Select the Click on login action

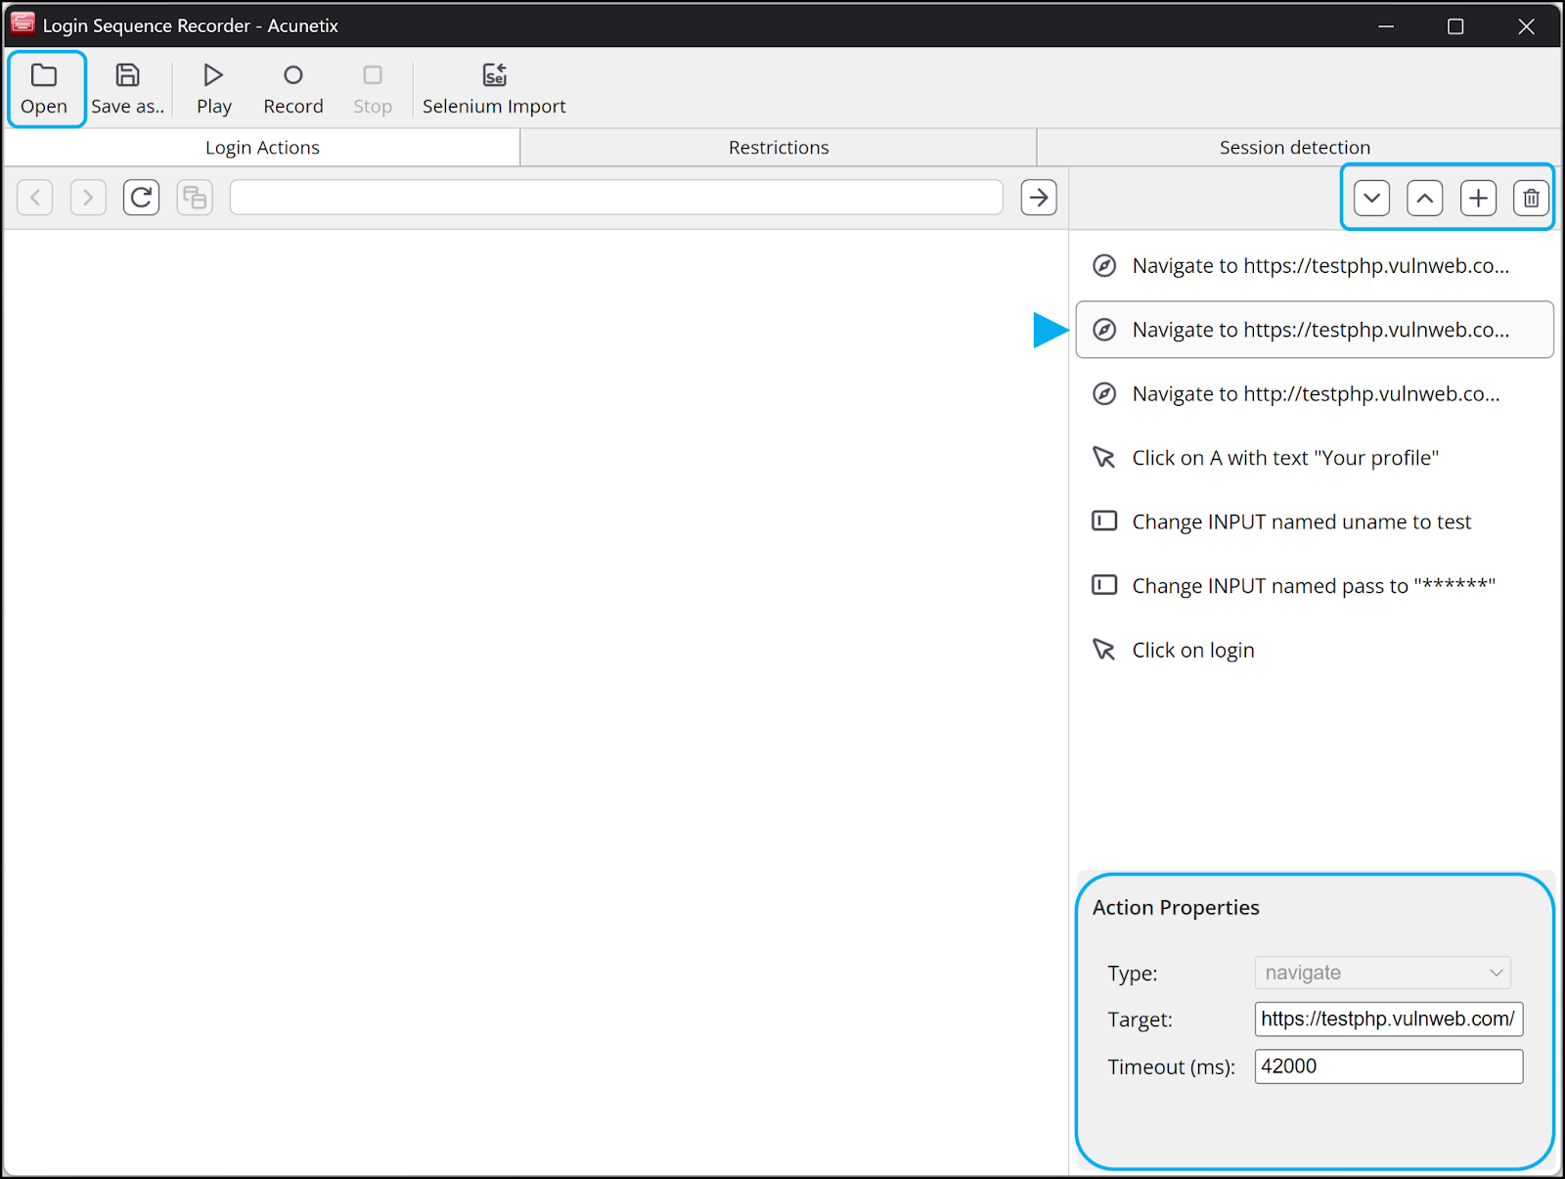(x=1315, y=651)
